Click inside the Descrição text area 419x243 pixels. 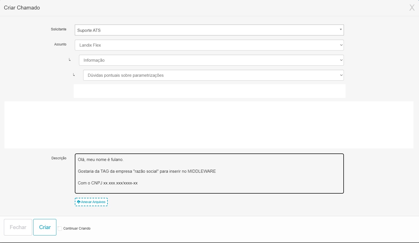209,174
